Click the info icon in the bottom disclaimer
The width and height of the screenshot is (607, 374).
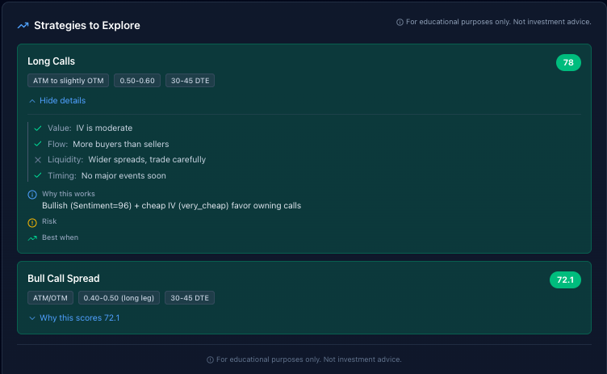pyautogui.click(x=210, y=360)
